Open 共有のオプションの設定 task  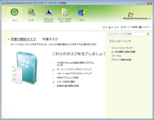tap(68, 78)
